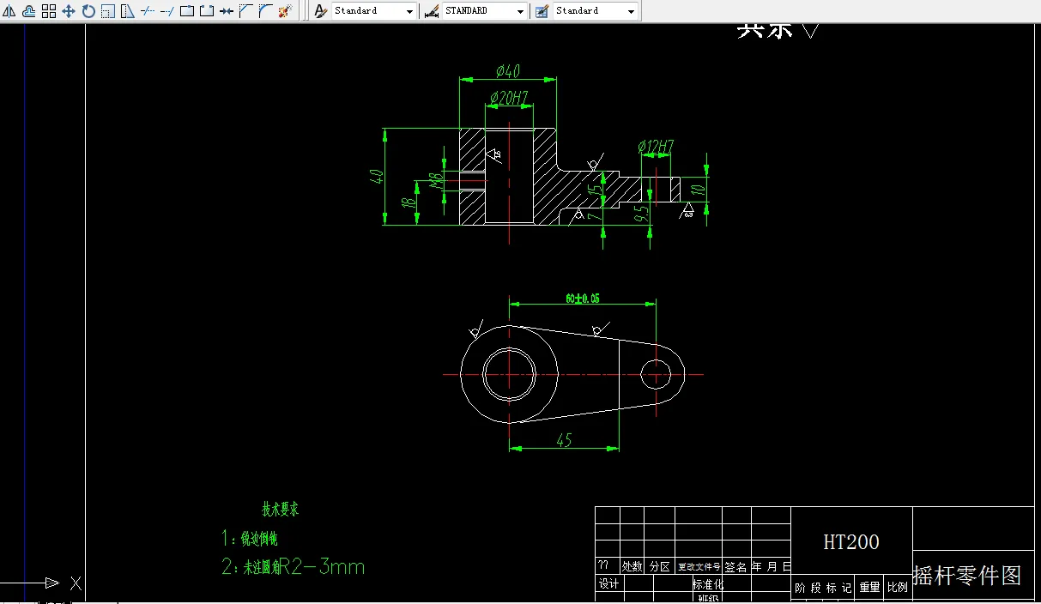Click the 设计 title block cell

608,584
